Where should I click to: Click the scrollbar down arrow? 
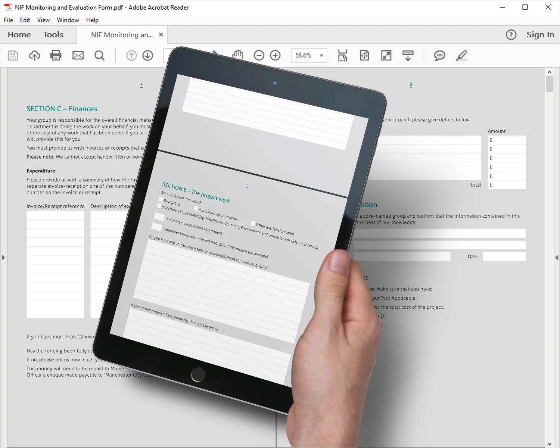pos(549,444)
